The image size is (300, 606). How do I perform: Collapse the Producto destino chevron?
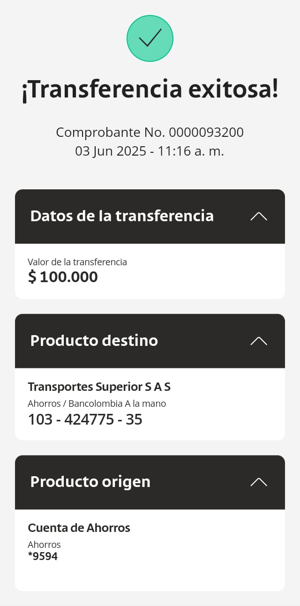click(x=259, y=341)
